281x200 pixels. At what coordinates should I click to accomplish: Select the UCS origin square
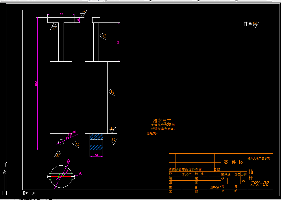[x=4, y=193]
